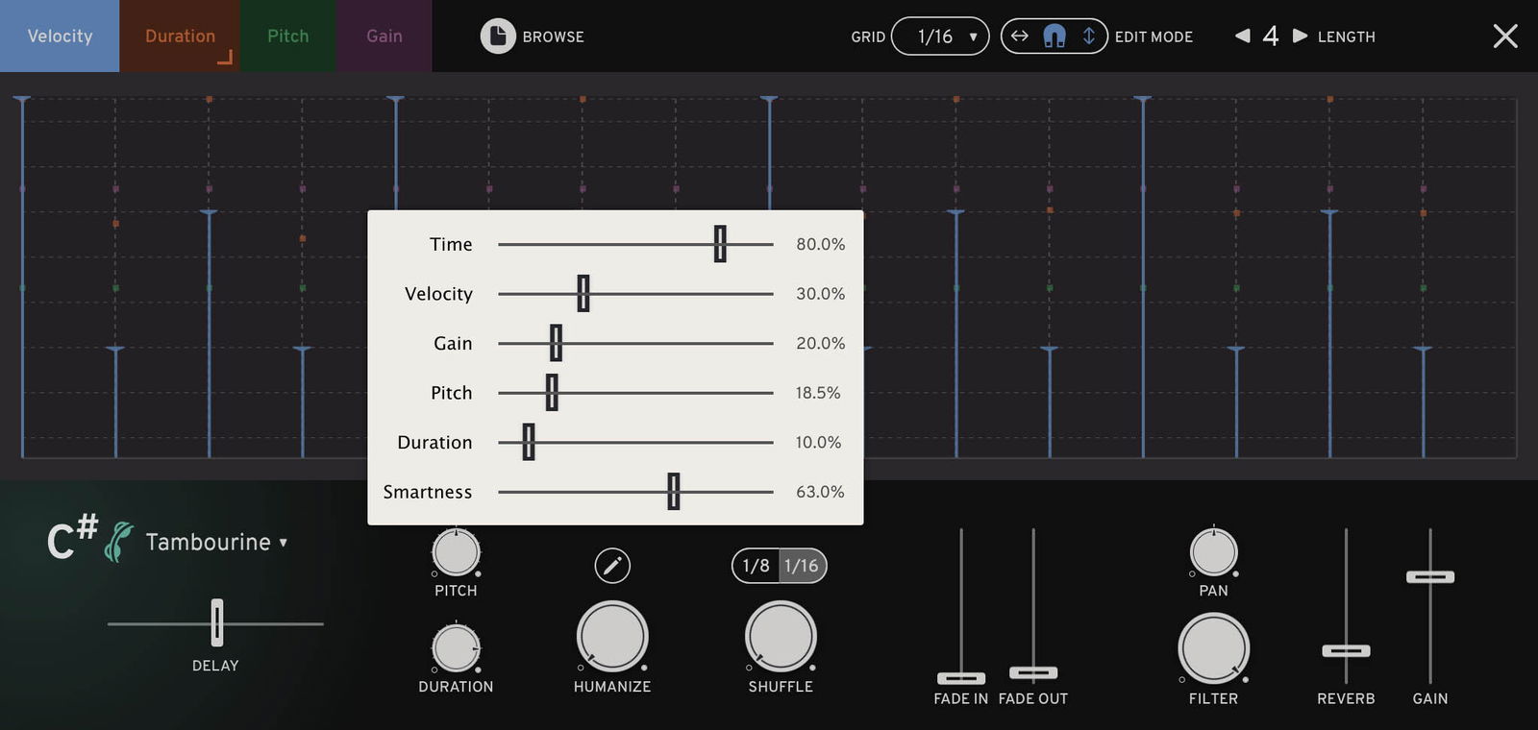Switch to the Velocity tab

[60, 36]
